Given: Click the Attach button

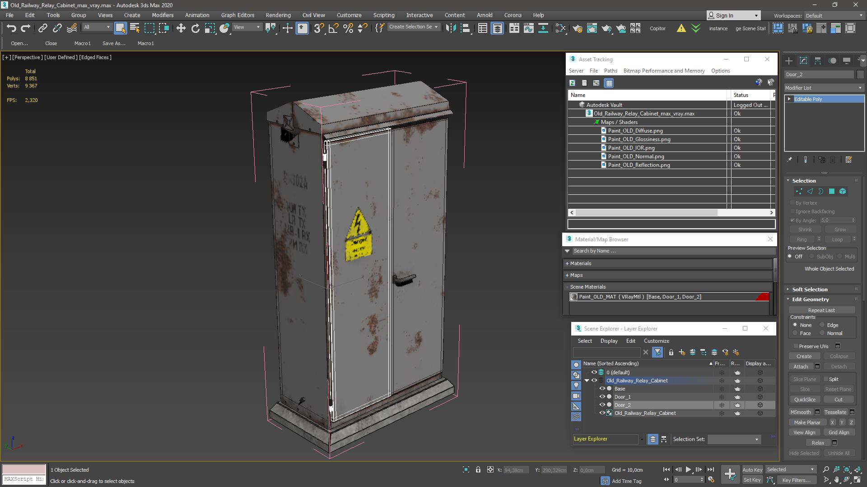Looking at the screenshot, I should coord(801,367).
